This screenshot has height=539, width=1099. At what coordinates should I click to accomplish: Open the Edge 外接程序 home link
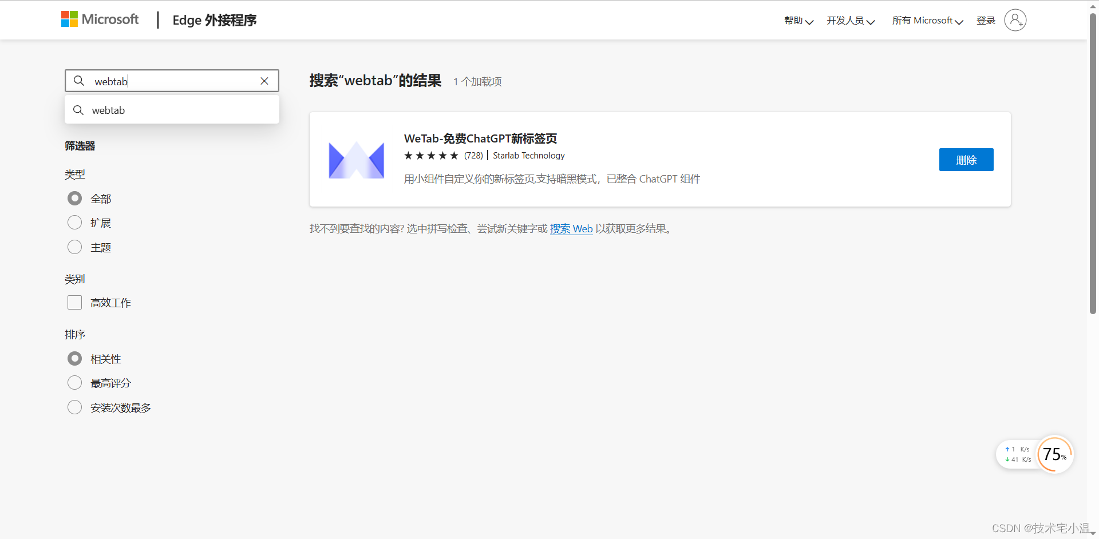(214, 20)
